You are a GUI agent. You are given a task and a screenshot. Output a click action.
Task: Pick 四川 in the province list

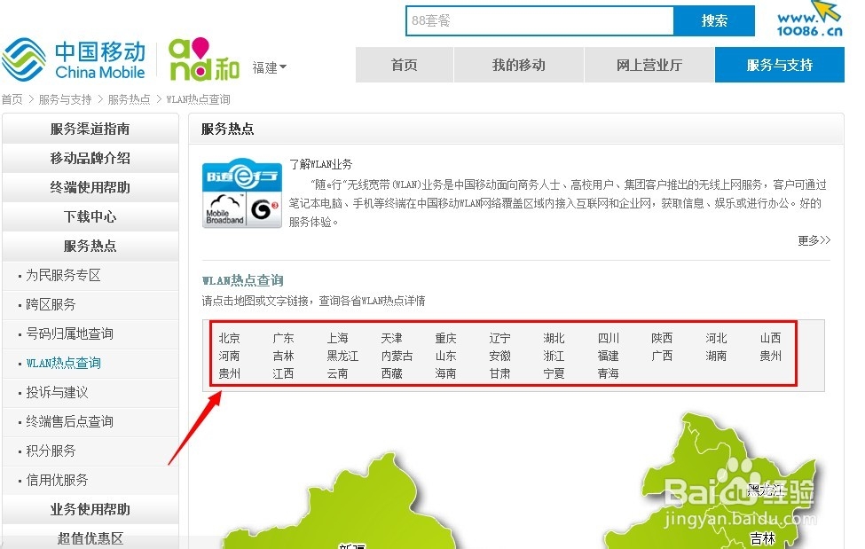coord(608,338)
